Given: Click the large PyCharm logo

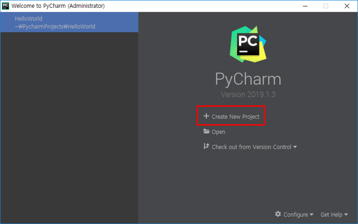Looking at the screenshot, I should click(248, 44).
